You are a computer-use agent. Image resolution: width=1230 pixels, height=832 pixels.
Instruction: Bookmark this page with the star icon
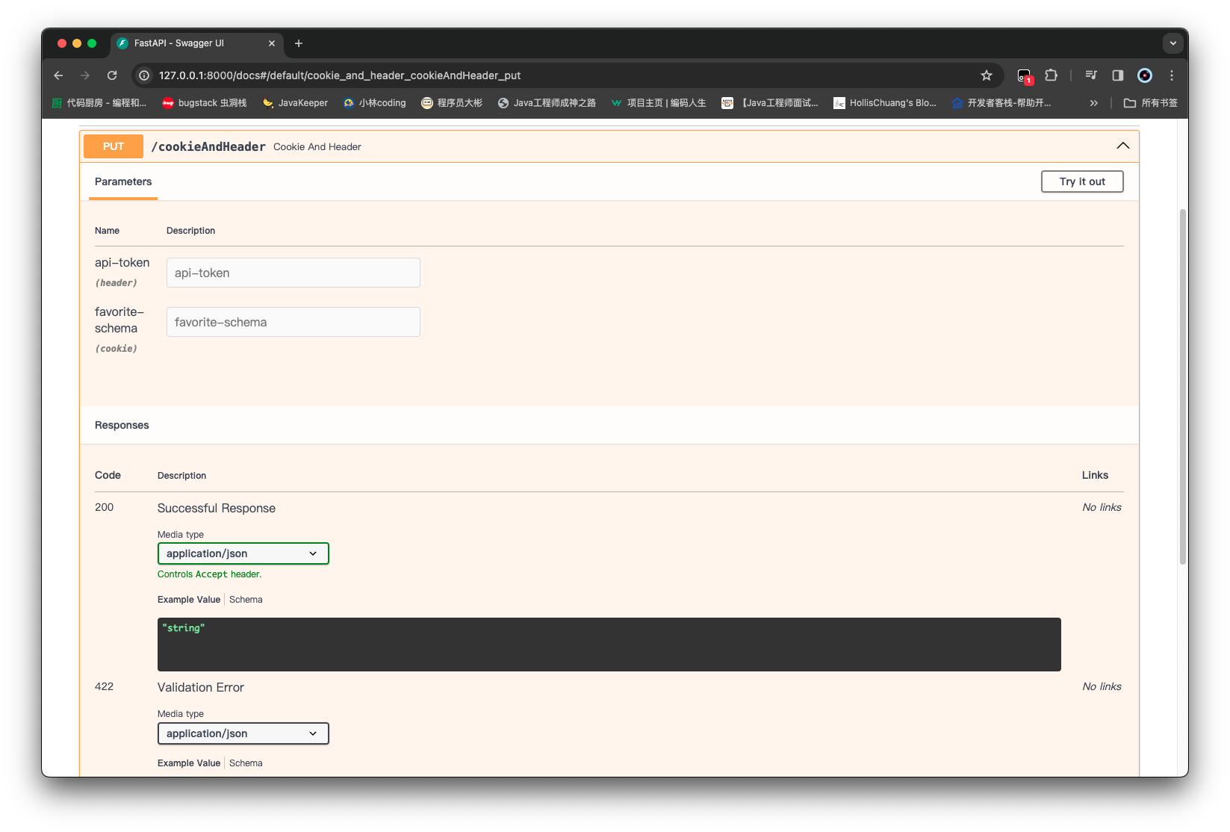pos(987,75)
